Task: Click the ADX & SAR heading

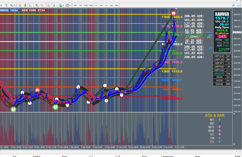Action: [x=214, y=116]
